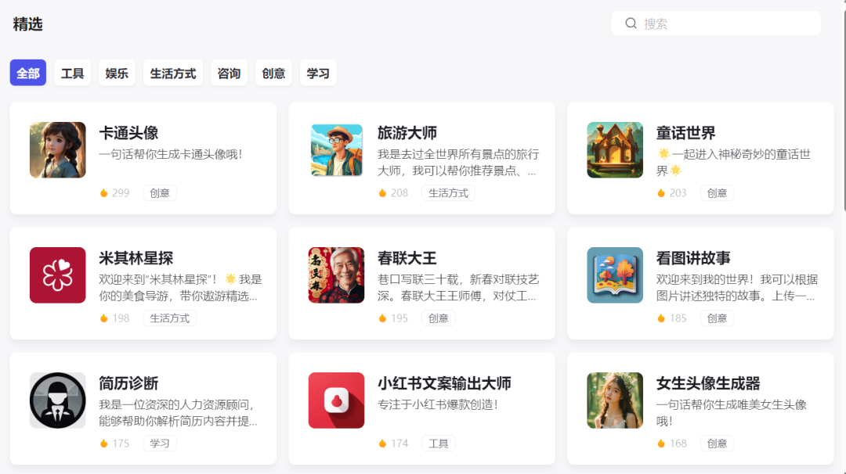Open the 简历诊断 avatar icon
This screenshot has width=846, height=474.
[57, 400]
